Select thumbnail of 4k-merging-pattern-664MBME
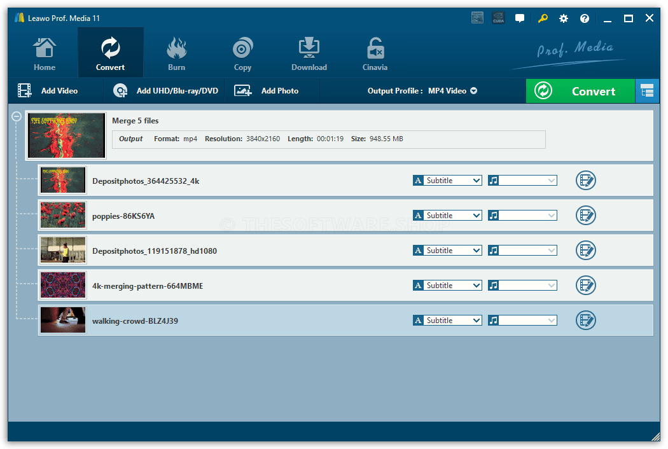This screenshot has width=668, height=449. [x=63, y=285]
